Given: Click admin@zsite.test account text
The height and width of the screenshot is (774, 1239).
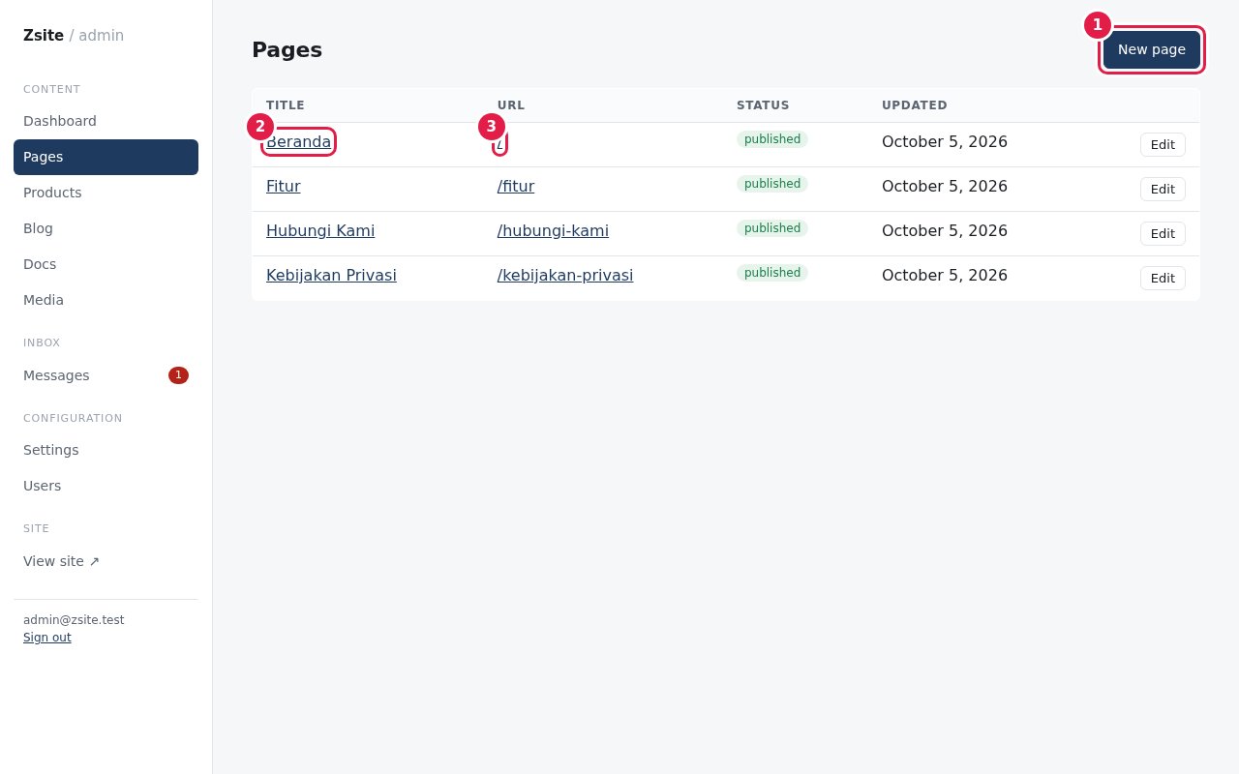Looking at the screenshot, I should [x=74, y=620].
